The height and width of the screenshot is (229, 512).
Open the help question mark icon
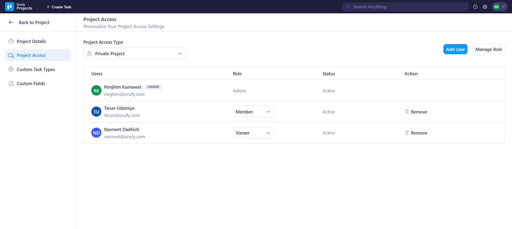point(475,7)
